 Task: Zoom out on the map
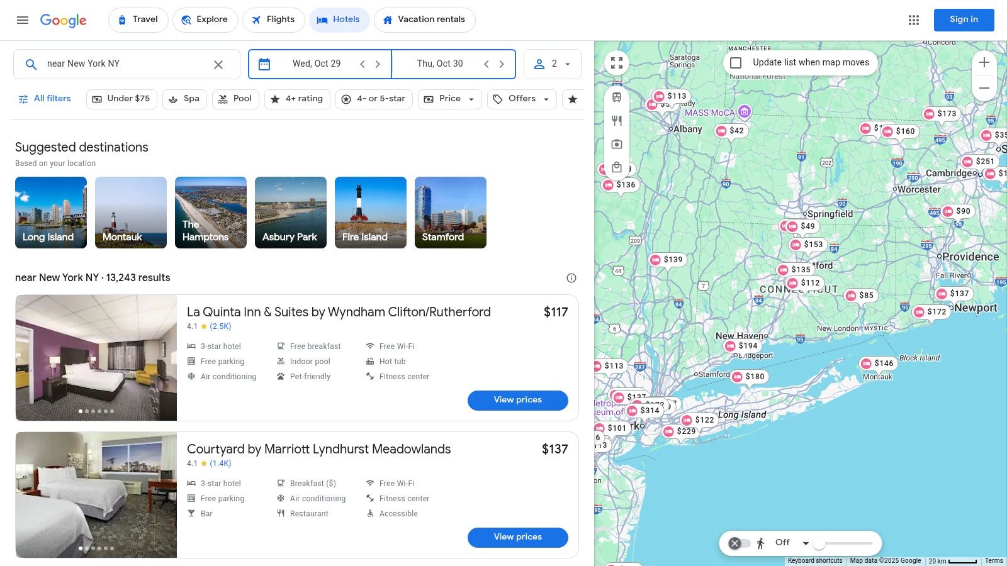pyautogui.click(x=984, y=88)
